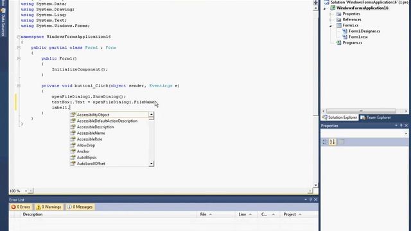The height and width of the screenshot is (231, 411).
Task: Sort Error List by File column
Action: tap(216, 214)
